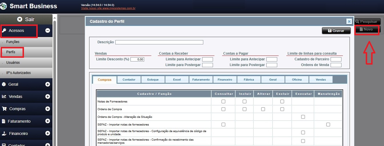Expand the Faturamento sidebar section
Viewport: 384px width, 146px height.
coord(48,121)
